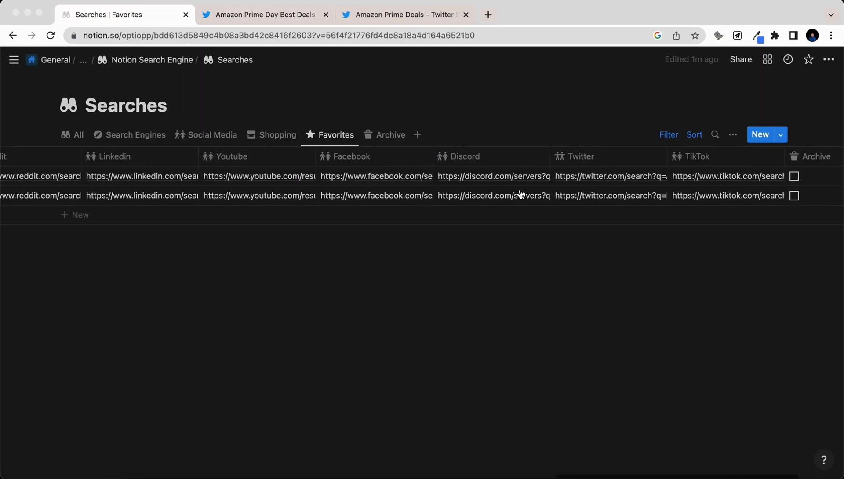
Task: View page updates history clock icon
Action: (x=788, y=59)
